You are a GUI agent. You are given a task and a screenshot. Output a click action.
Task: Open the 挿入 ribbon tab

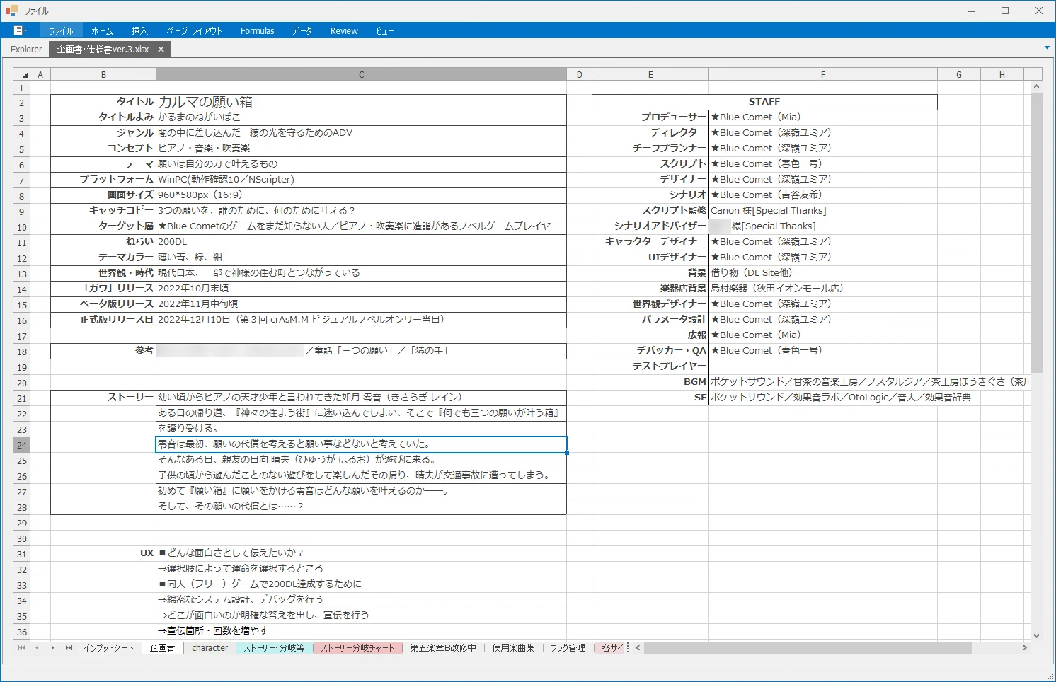pyautogui.click(x=139, y=30)
